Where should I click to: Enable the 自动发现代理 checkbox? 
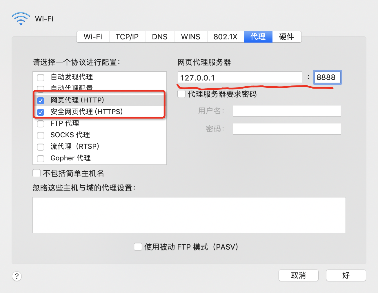coord(41,77)
